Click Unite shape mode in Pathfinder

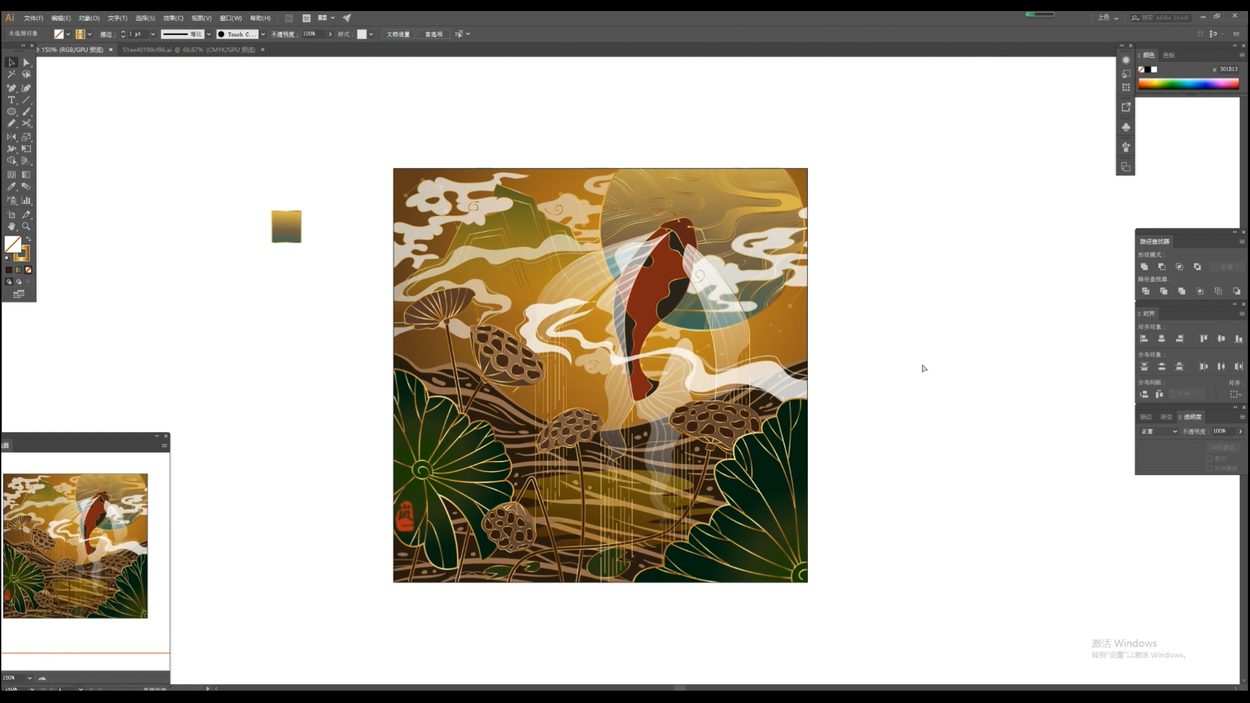click(1145, 267)
